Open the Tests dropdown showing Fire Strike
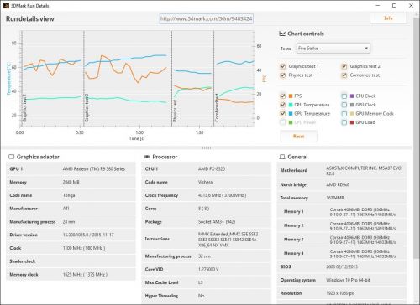The width and height of the screenshot is (420, 305). point(333,49)
